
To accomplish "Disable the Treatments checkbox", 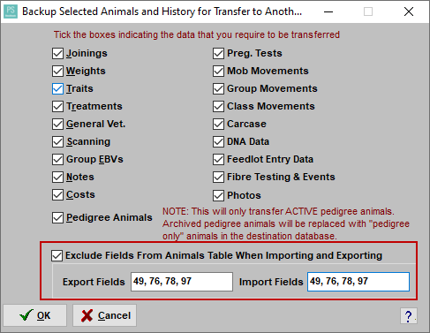I will pos(57,107).
